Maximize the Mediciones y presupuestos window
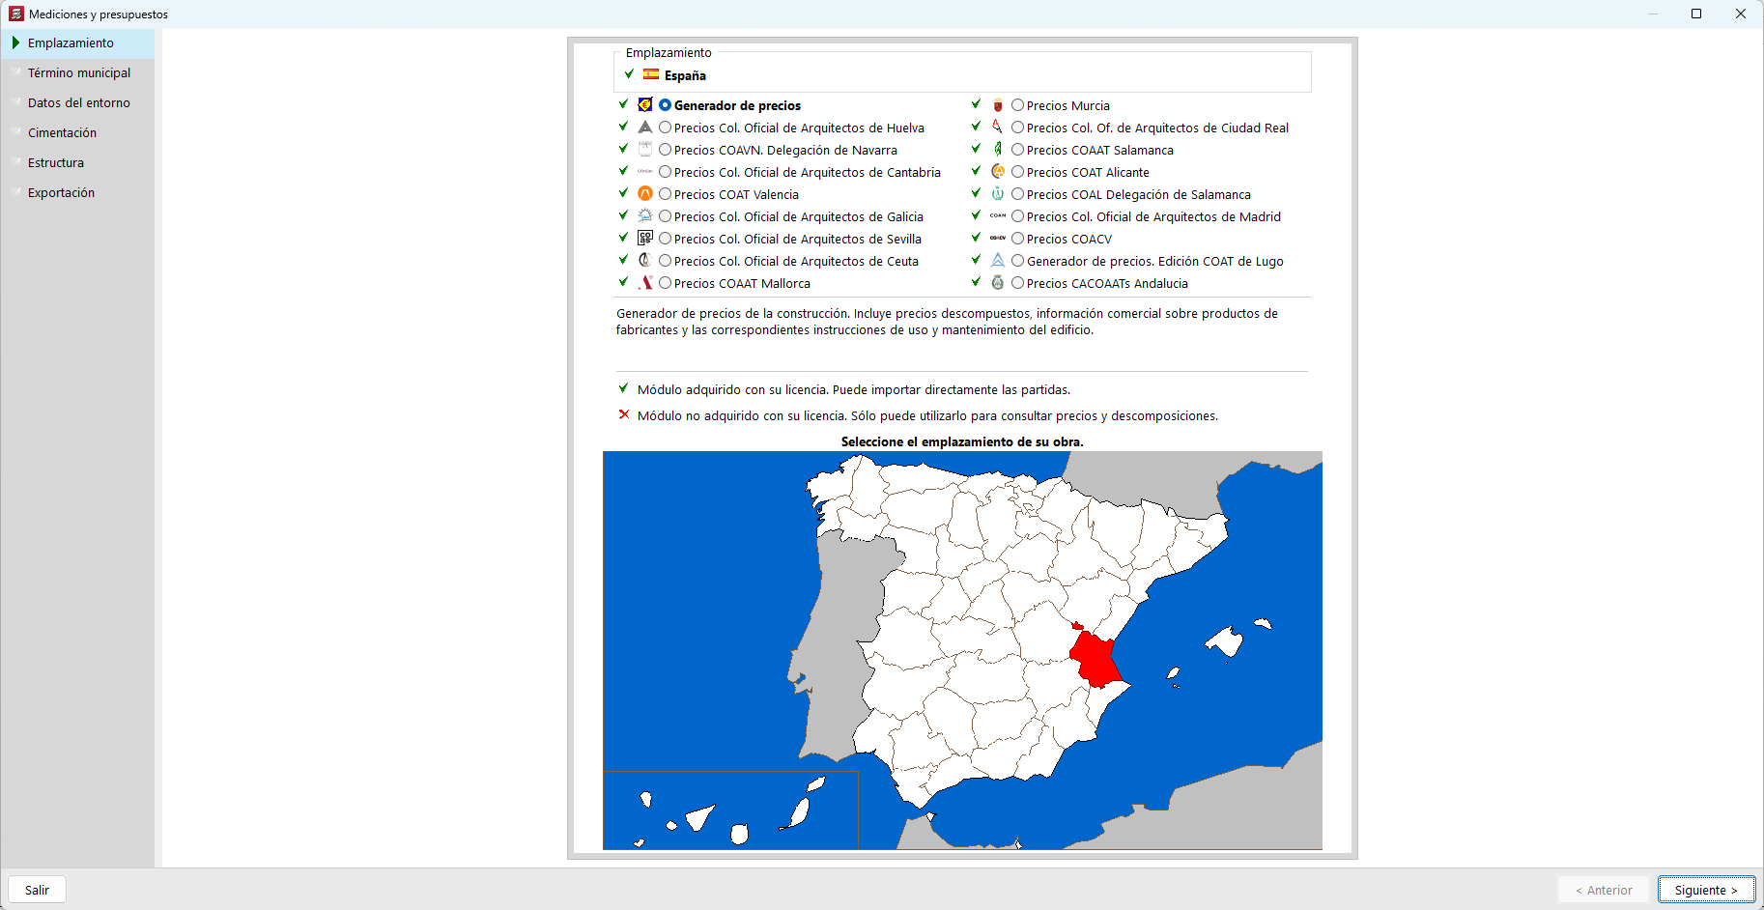The width and height of the screenshot is (1764, 910). 1696,14
